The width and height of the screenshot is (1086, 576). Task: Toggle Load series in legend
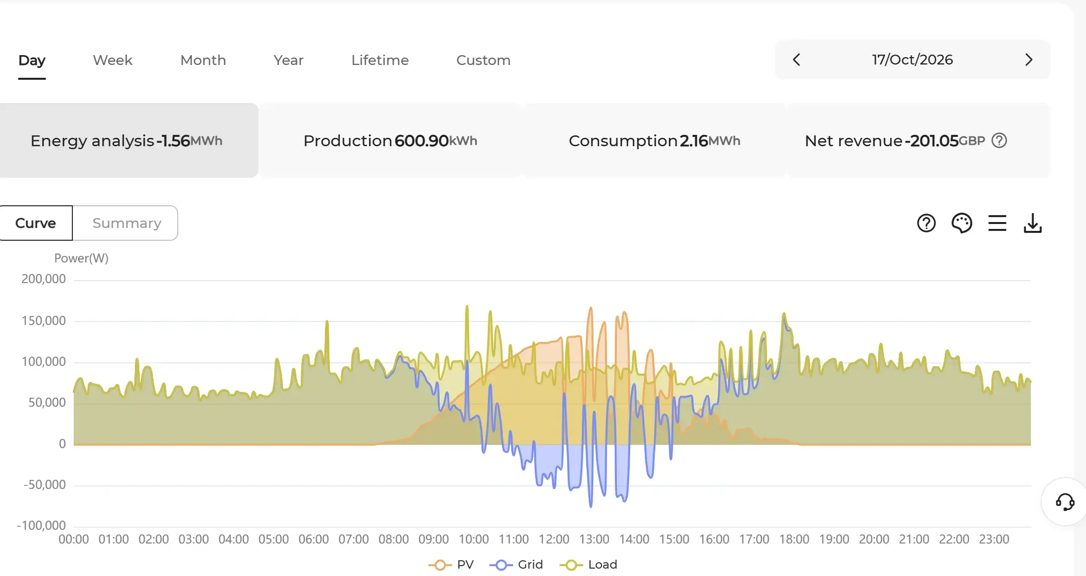pyautogui.click(x=588, y=565)
